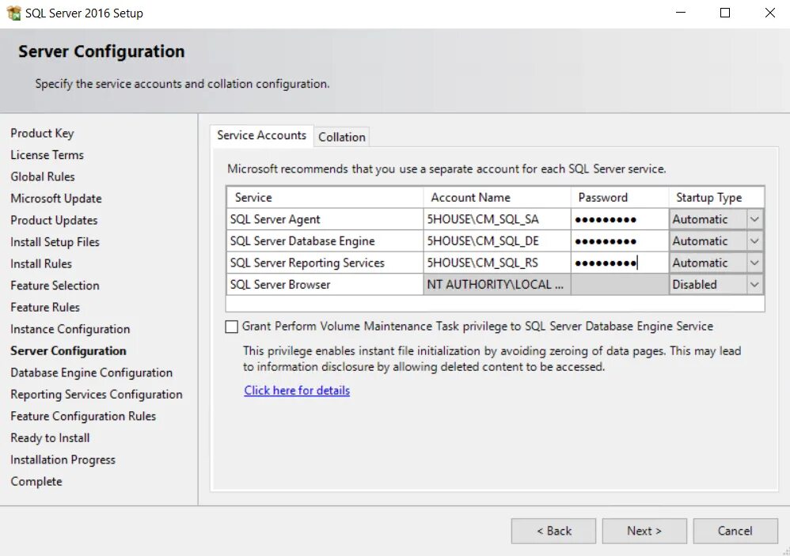Click the SQL Server Setup title bar icon
790x556 pixels.
tap(13, 13)
